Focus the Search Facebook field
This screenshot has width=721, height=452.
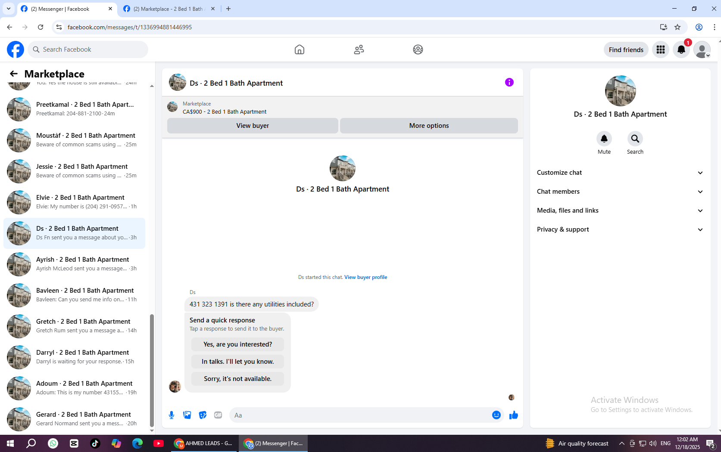pyautogui.click(x=88, y=50)
